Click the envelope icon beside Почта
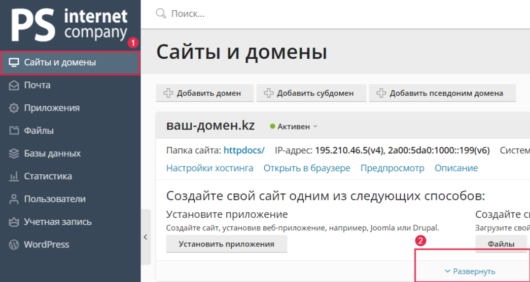Image resolution: width=530 pixels, height=282 pixels. tap(14, 86)
